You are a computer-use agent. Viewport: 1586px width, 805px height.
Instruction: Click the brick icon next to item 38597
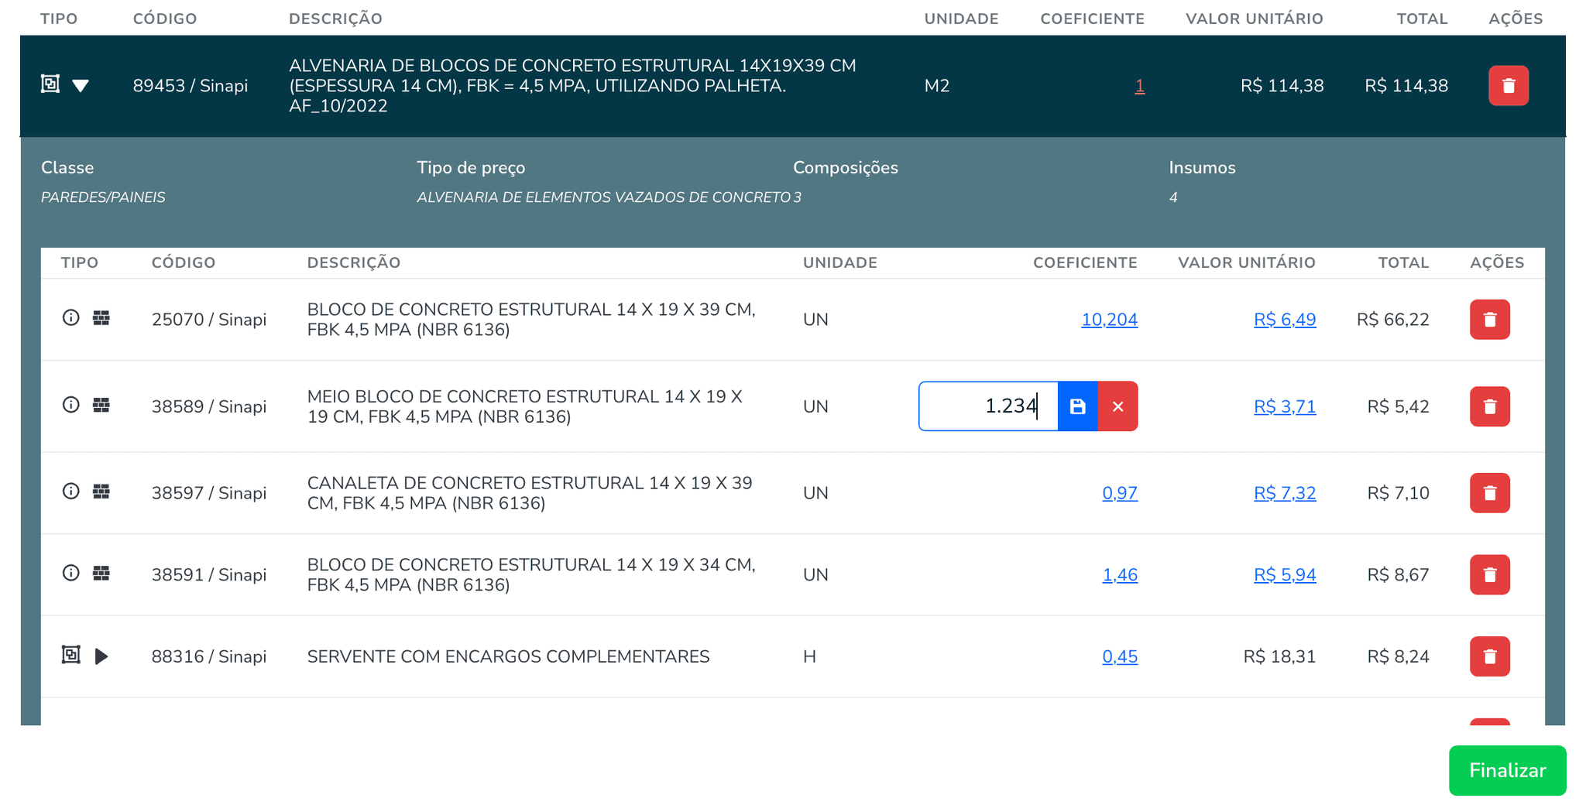[101, 491]
